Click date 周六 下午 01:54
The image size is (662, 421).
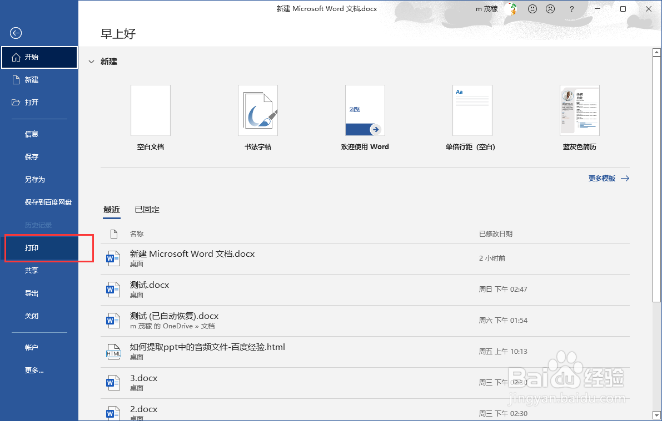click(x=503, y=321)
